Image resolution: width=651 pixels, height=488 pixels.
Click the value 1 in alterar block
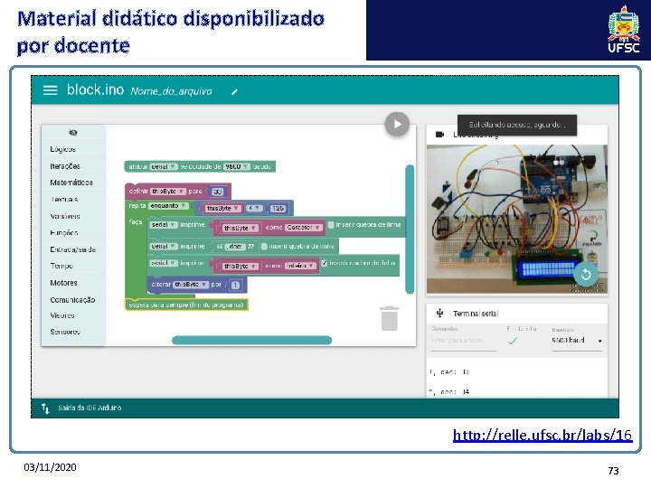click(235, 286)
